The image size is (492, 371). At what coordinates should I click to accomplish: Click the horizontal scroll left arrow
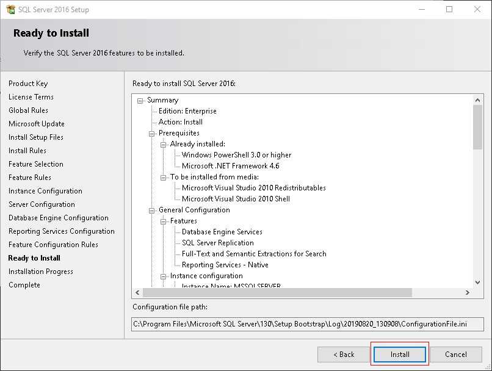tap(137, 292)
